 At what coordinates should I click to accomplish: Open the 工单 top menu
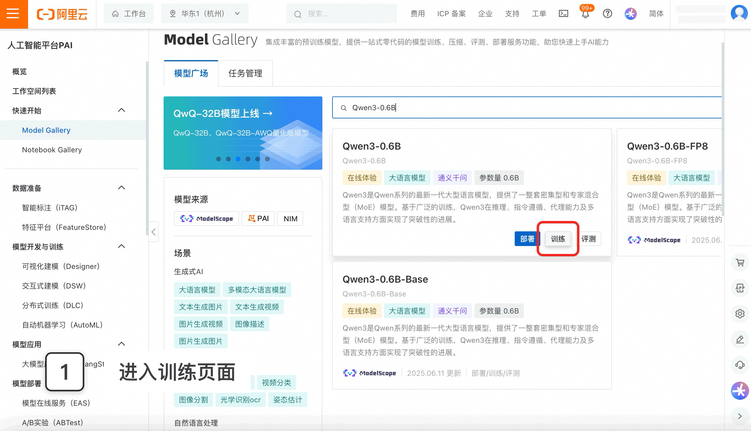coord(539,14)
